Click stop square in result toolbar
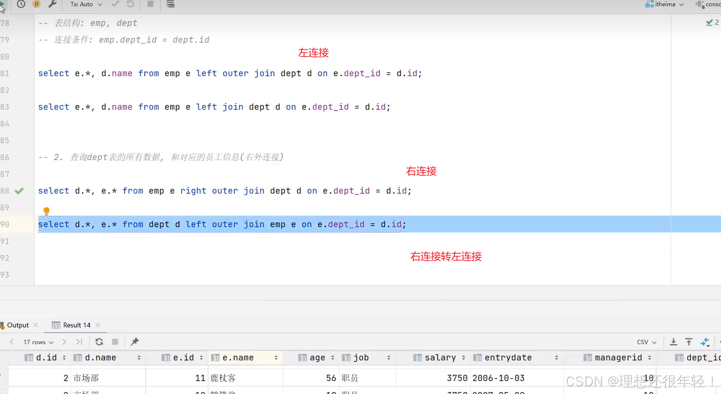 pos(115,342)
